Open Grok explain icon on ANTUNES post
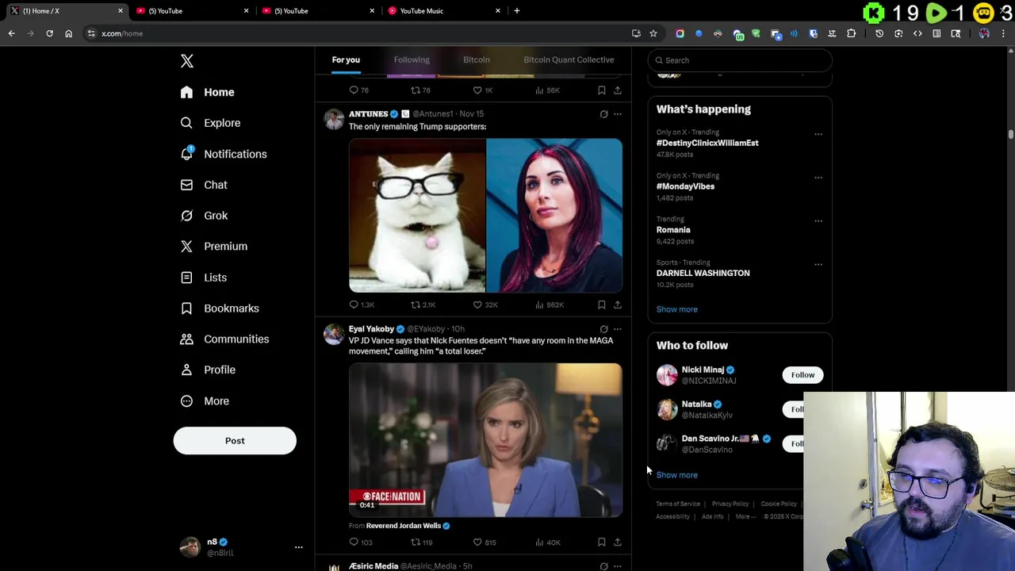This screenshot has height=571, width=1015. [x=603, y=114]
